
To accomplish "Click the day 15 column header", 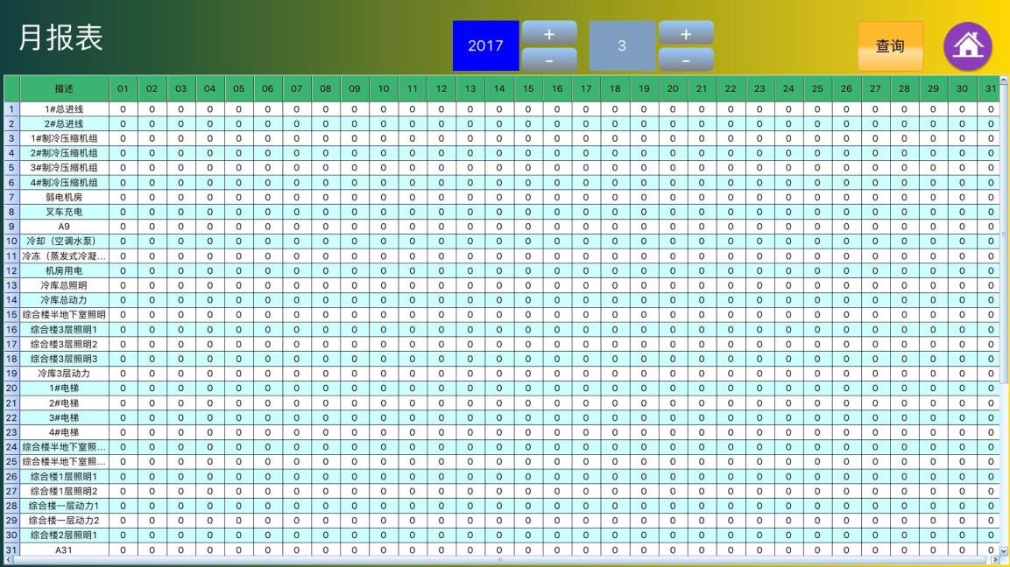I will click(x=528, y=89).
